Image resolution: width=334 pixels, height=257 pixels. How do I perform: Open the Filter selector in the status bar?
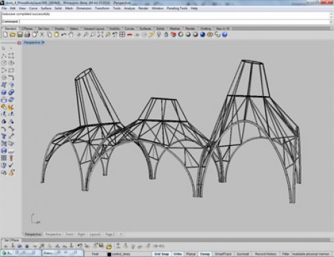coord(285,254)
